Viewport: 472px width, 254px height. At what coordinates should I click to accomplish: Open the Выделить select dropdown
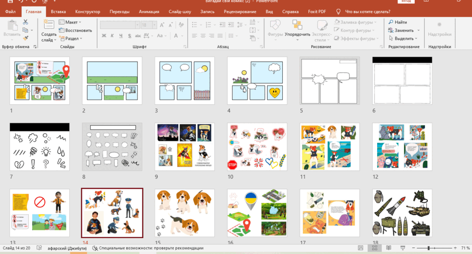403,39
